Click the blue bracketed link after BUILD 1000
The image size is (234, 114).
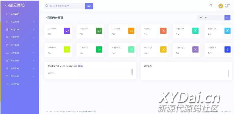80,66
